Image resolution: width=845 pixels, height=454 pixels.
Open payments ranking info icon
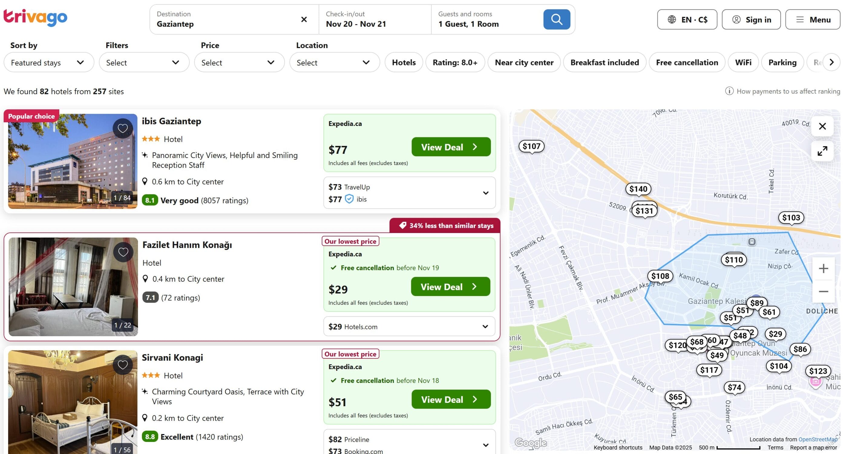(x=729, y=91)
